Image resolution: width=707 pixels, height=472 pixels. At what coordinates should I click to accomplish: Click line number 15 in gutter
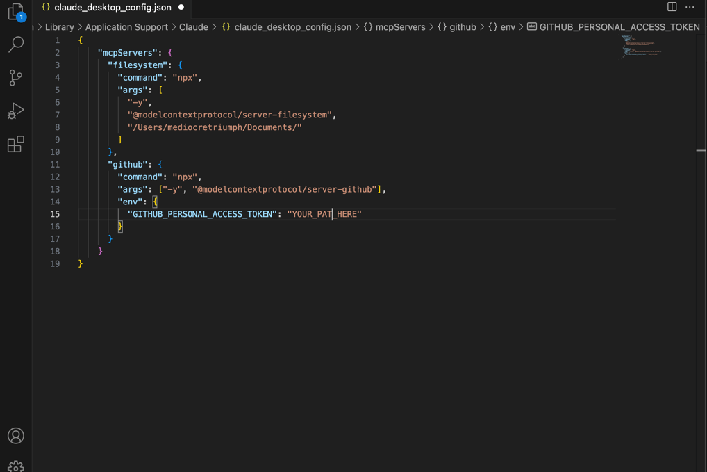[55, 214]
